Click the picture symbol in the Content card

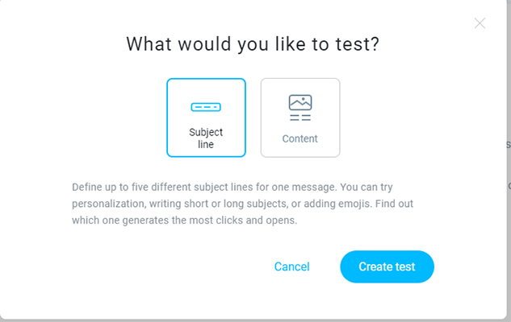pyautogui.click(x=300, y=102)
